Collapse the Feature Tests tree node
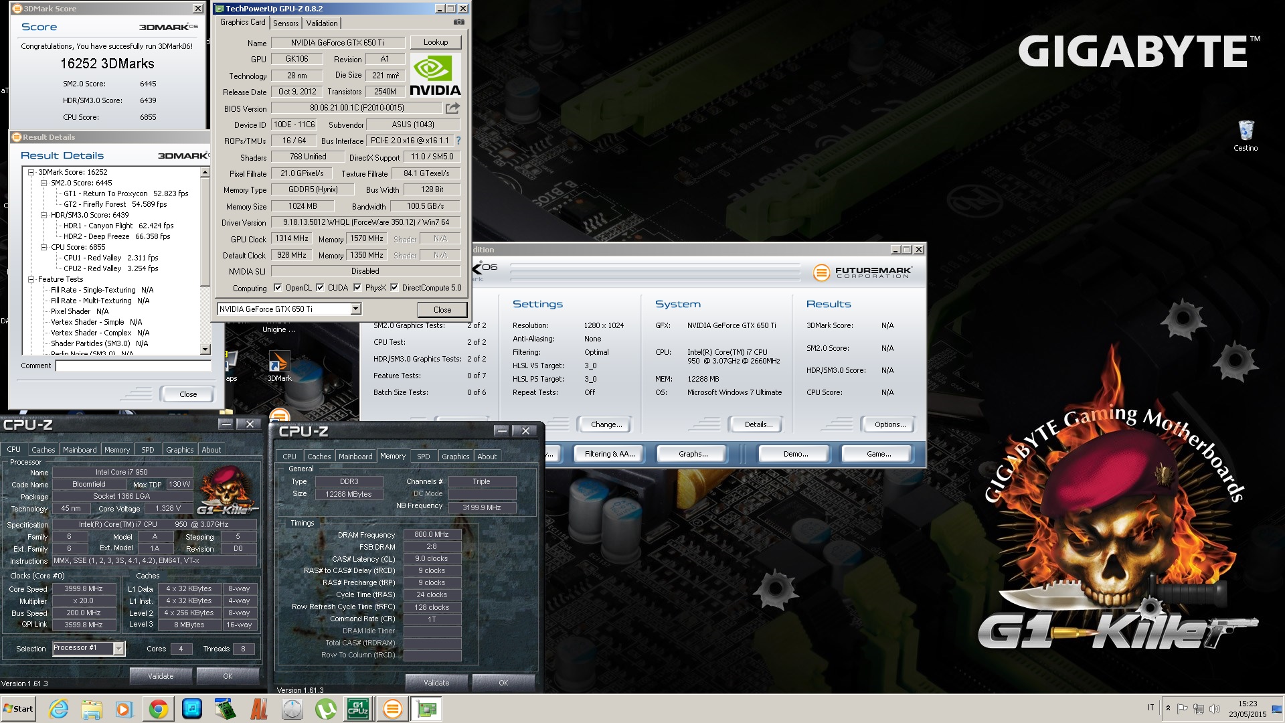 (31, 279)
